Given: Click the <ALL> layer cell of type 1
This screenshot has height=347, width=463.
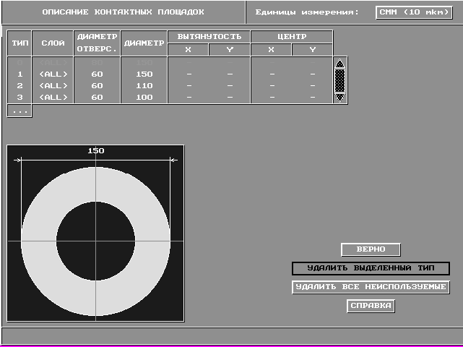Looking at the screenshot, I should (x=53, y=74).
